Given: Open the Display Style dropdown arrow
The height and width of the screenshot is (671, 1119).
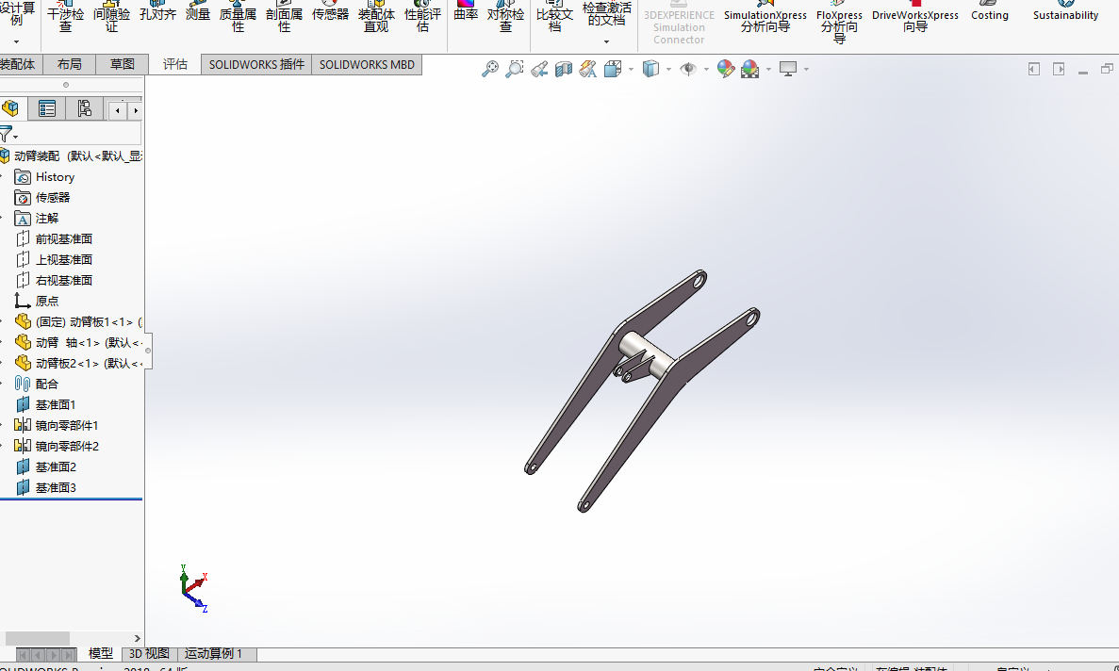Looking at the screenshot, I should (668, 69).
